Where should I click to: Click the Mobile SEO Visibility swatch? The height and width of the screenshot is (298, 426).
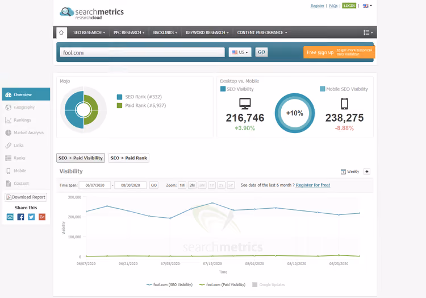[323, 89]
